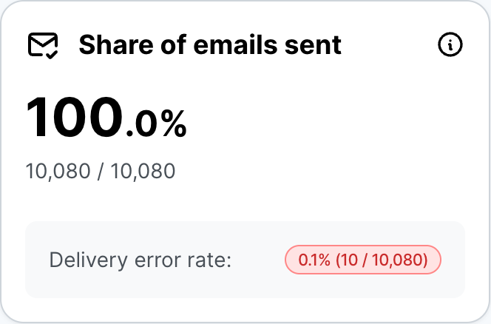The width and height of the screenshot is (491, 324).
Task: Click "0.1%" inside the red badge
Action: (313, 260)
